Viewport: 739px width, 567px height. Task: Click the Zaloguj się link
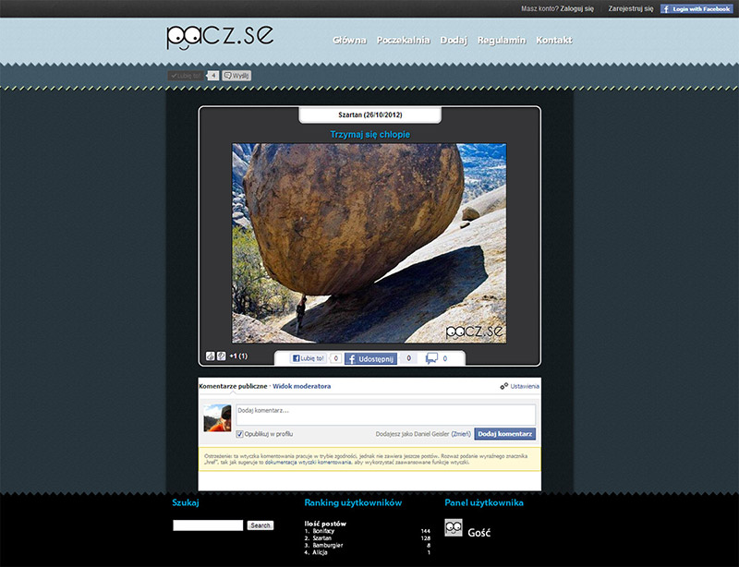click(576, 8)
